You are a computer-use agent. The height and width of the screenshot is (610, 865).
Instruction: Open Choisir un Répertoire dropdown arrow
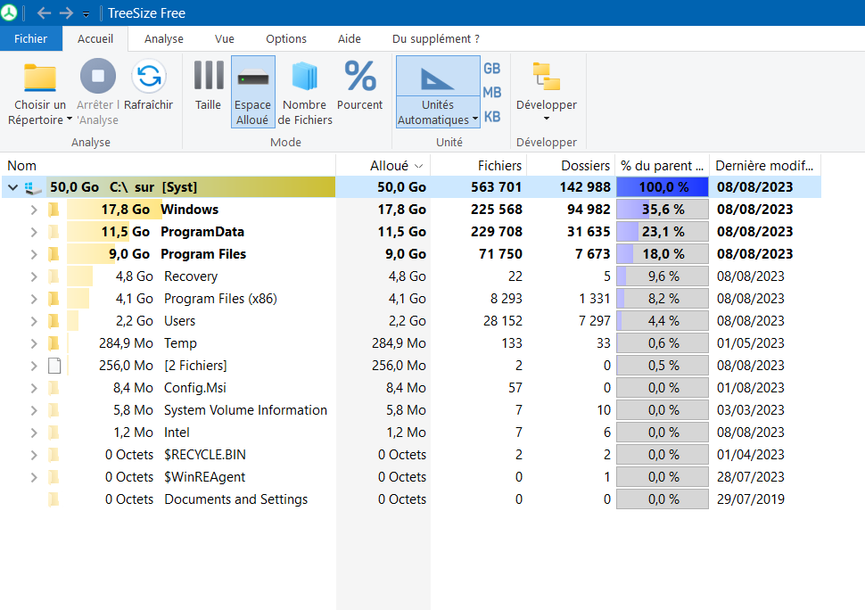[69, 120]
